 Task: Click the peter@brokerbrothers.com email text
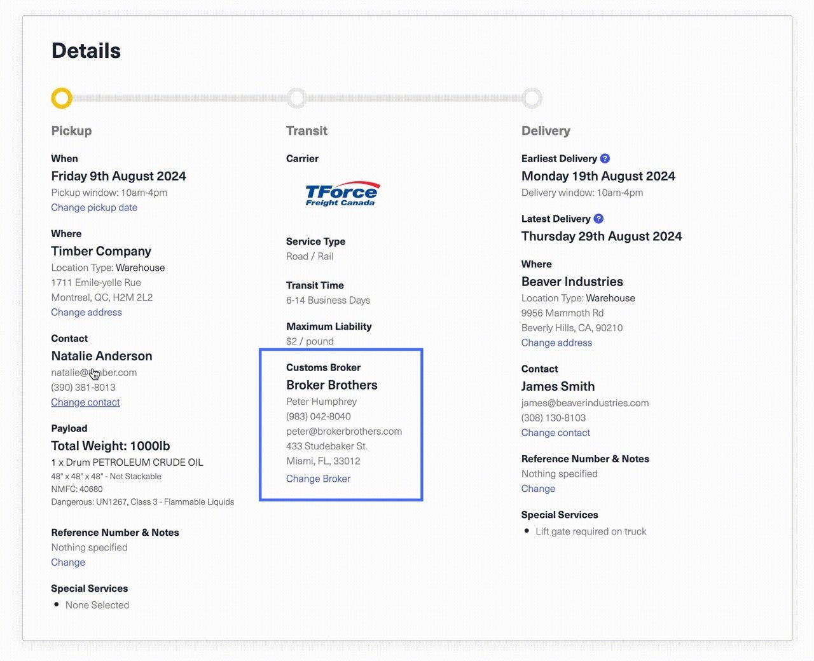tap(343, 432)
